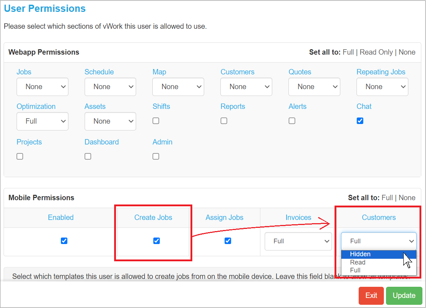Image resolution: width=426 pixels, height=308 pixels.
Task: Click the Reports label link
Action: click(233, 106)
